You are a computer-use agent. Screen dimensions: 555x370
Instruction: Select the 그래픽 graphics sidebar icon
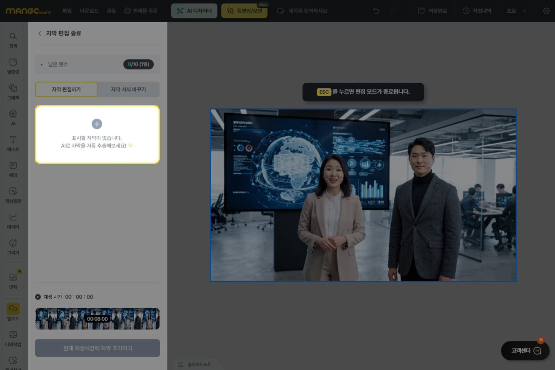pos(13,91)
